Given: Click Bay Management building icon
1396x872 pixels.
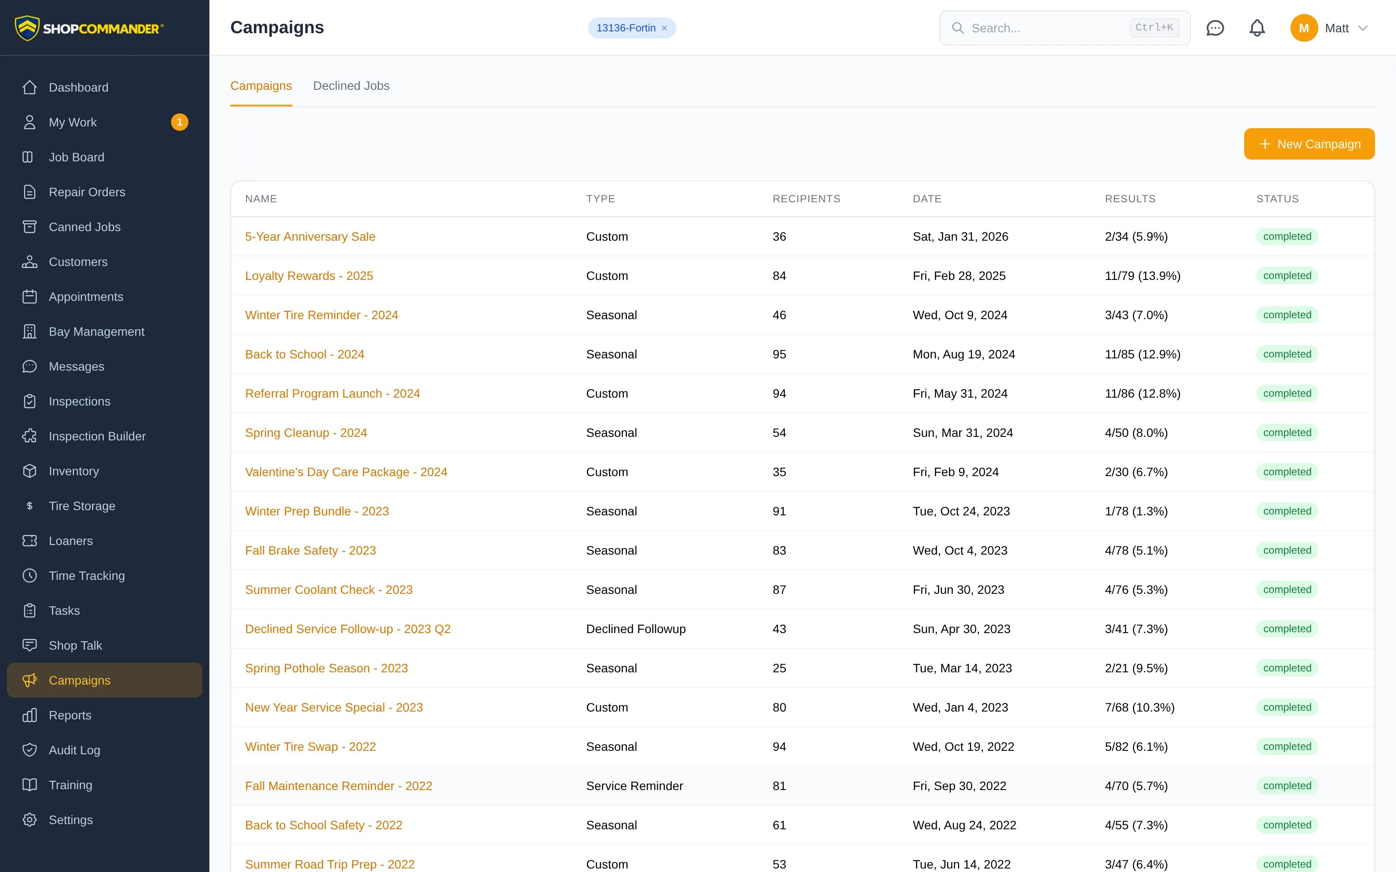Looking at the screenshot, I should pyautogui.click(x=29, y=332).
